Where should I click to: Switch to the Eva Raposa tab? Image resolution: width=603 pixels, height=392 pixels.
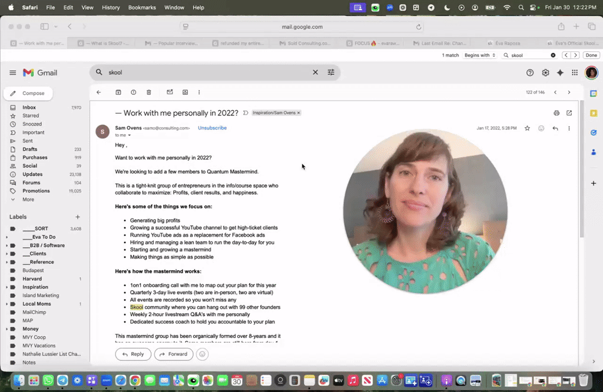pos(504,44)
